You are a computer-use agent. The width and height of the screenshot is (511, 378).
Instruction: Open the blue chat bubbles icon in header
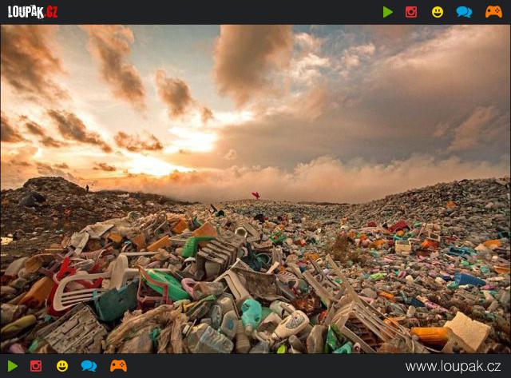464,12
